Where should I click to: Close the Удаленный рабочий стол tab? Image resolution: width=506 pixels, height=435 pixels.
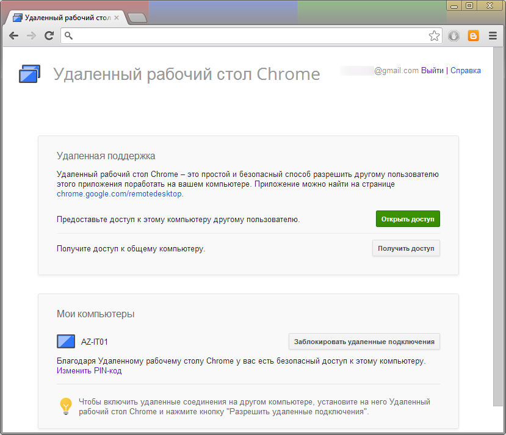pos(117,18)
